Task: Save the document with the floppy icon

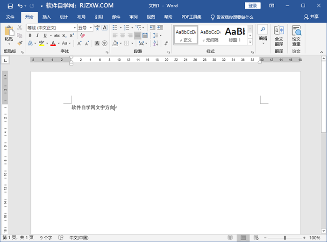Action: [10, 6]
